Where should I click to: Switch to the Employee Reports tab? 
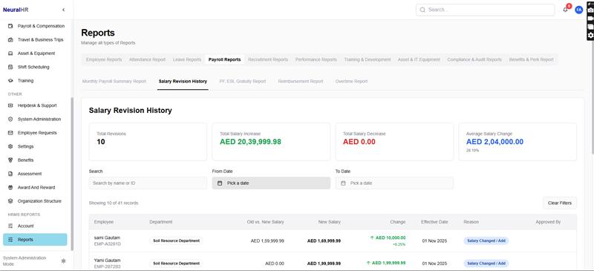click(x=104, y=59)
